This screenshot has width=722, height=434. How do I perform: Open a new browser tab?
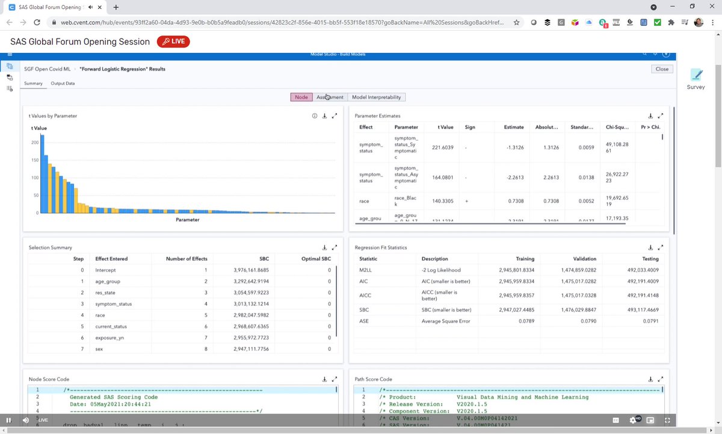(x=116, y=7)
